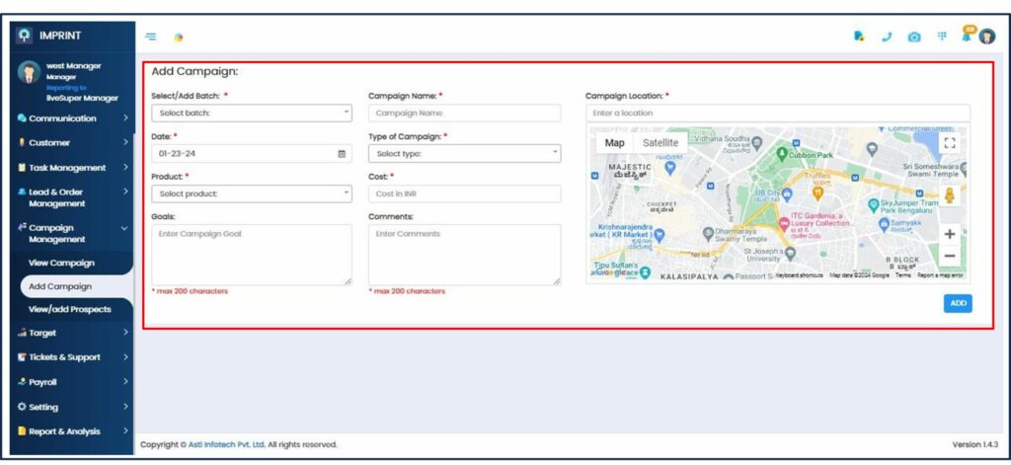Expand the Report & Analysis menu
The height and width of the screenshot is (465, 1011).
pos(73,431)
